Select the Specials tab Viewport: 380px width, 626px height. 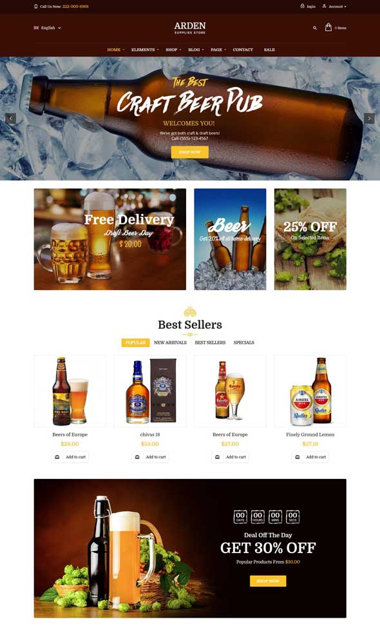pos(243,342)
